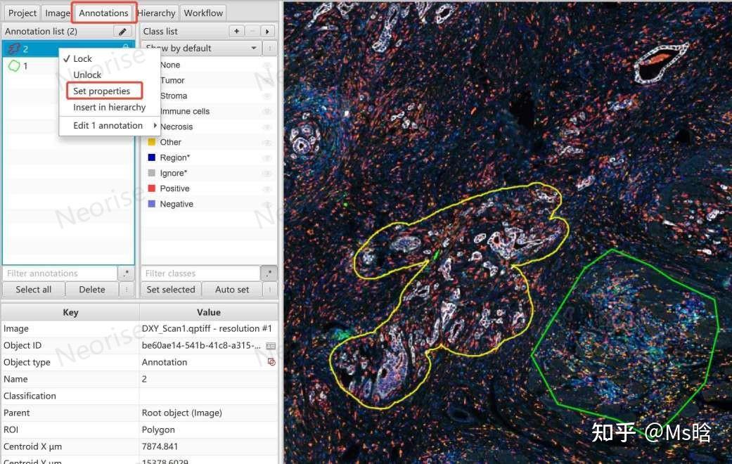The height and width of the screenshot is (464, 732).
Task: Click the Select all button
Action: click(34, 290)
